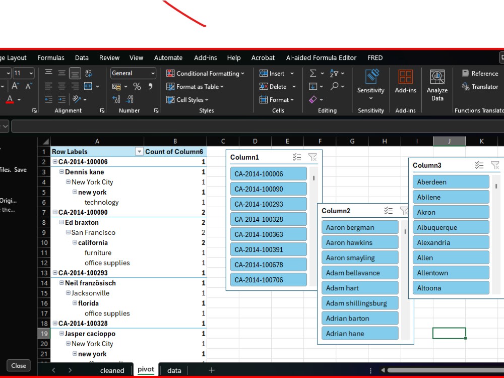Click the Sort & Filter icon
This screenshot has width=504, height=378.
334,73
